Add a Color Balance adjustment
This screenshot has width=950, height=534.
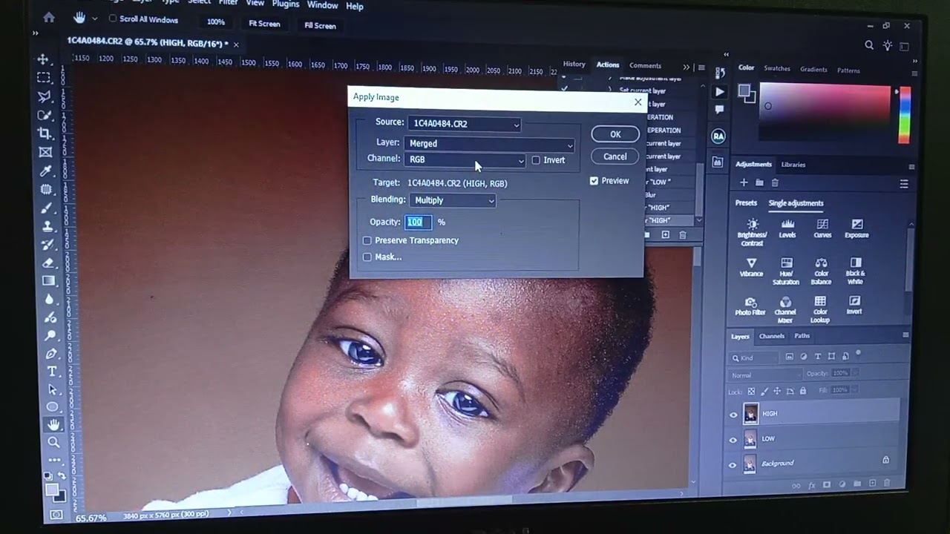coord(821,271)
